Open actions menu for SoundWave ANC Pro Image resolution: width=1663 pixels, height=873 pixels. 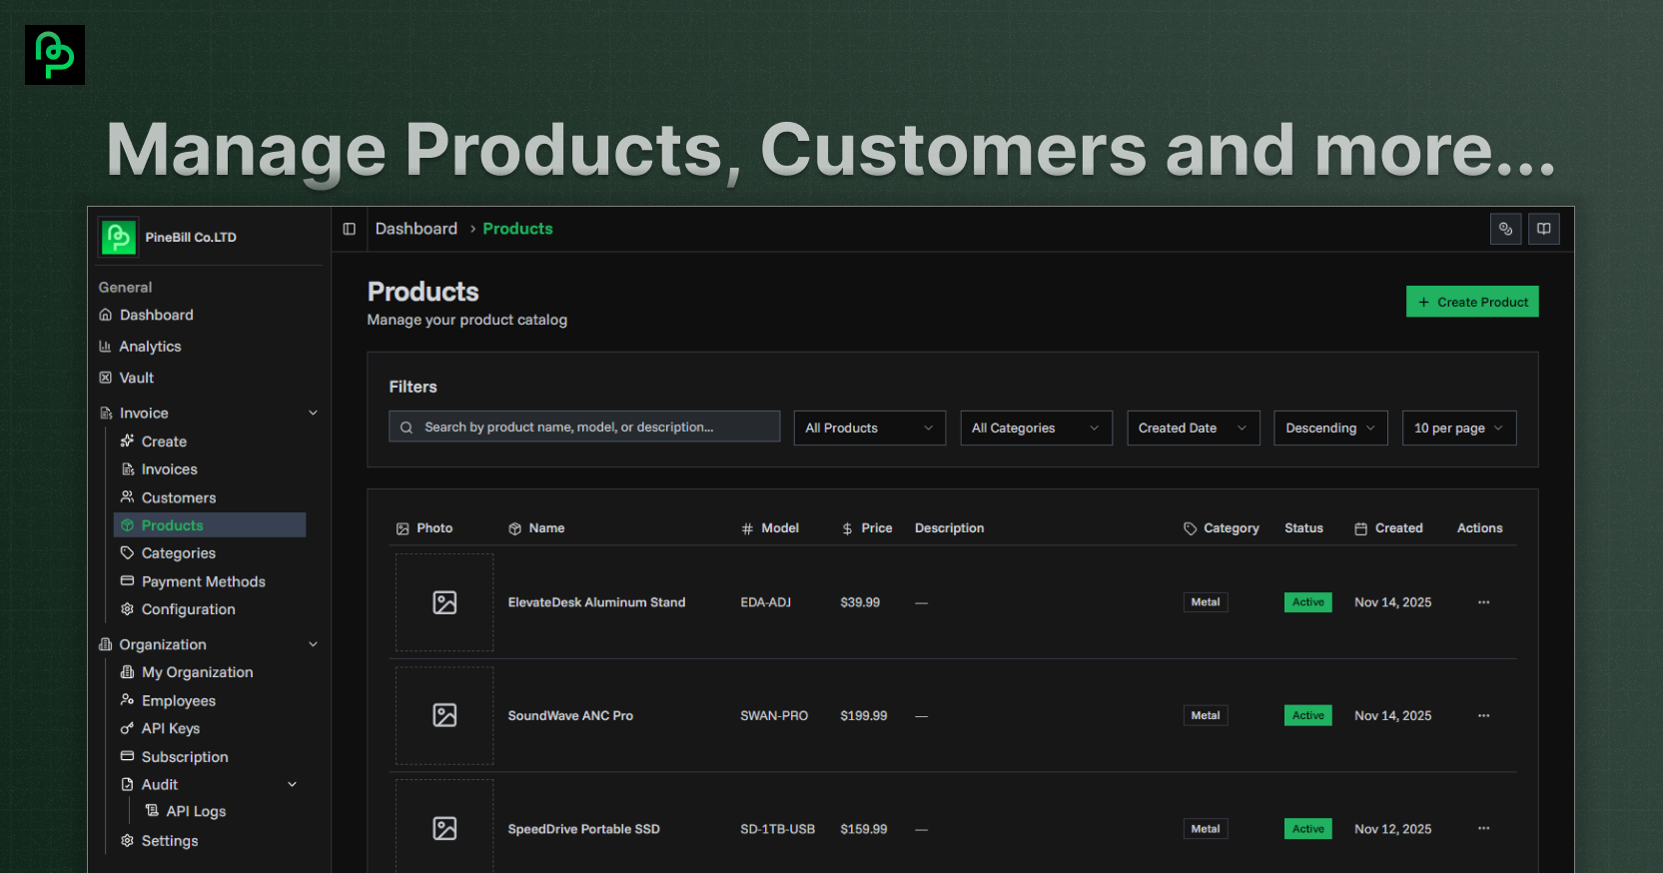(1483, 715)
